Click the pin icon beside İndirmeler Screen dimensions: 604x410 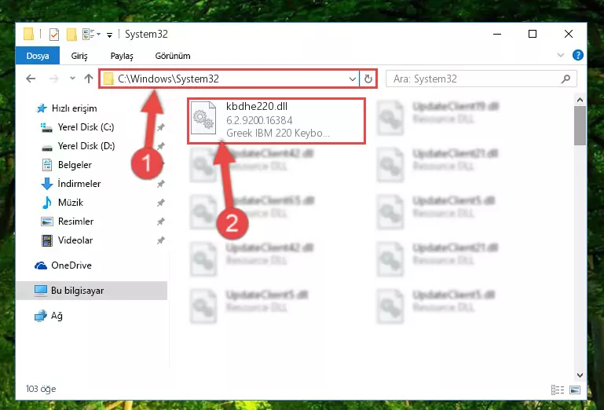pyautogui.click(x=161, y=184)
